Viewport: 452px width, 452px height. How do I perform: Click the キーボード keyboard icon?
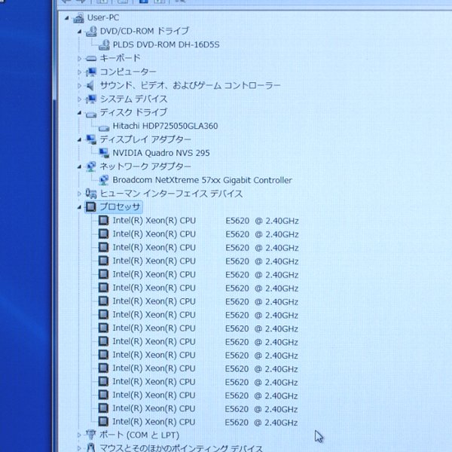tap(91, 59)
